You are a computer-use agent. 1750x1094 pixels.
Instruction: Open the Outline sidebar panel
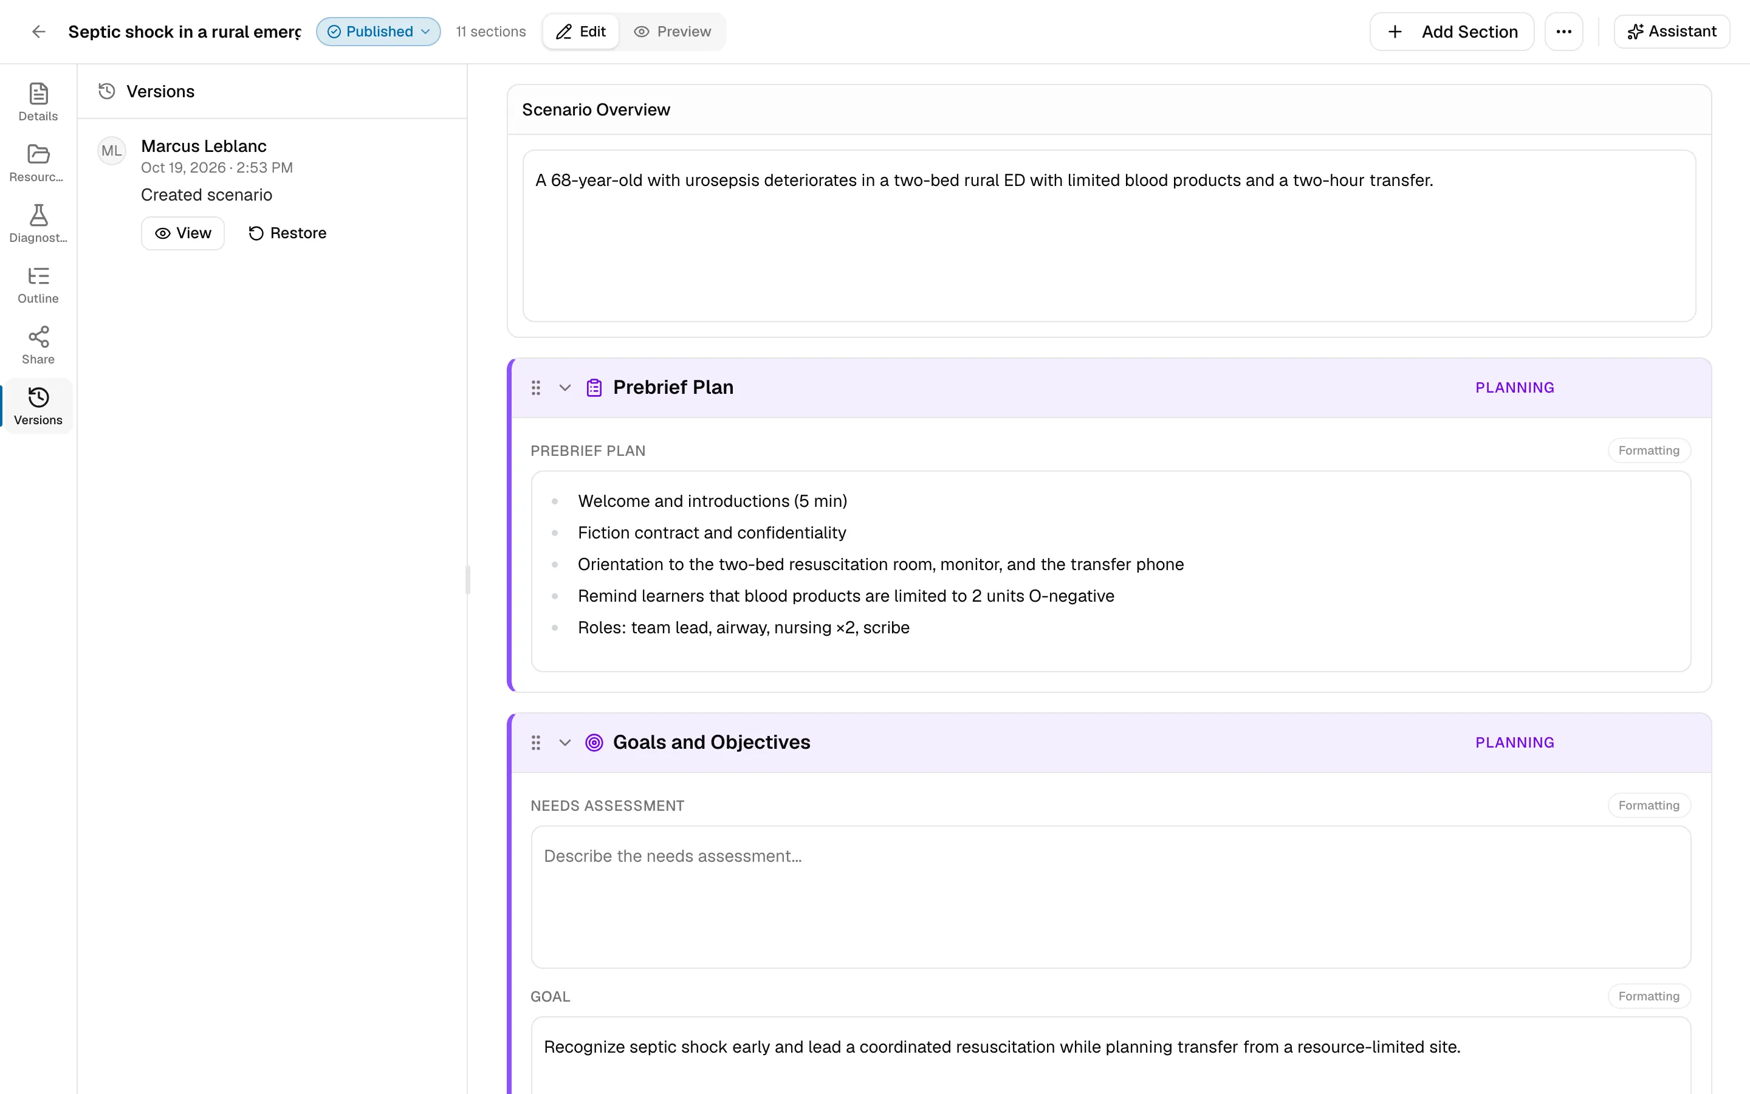pyautogui.click(x=38, y=284)
